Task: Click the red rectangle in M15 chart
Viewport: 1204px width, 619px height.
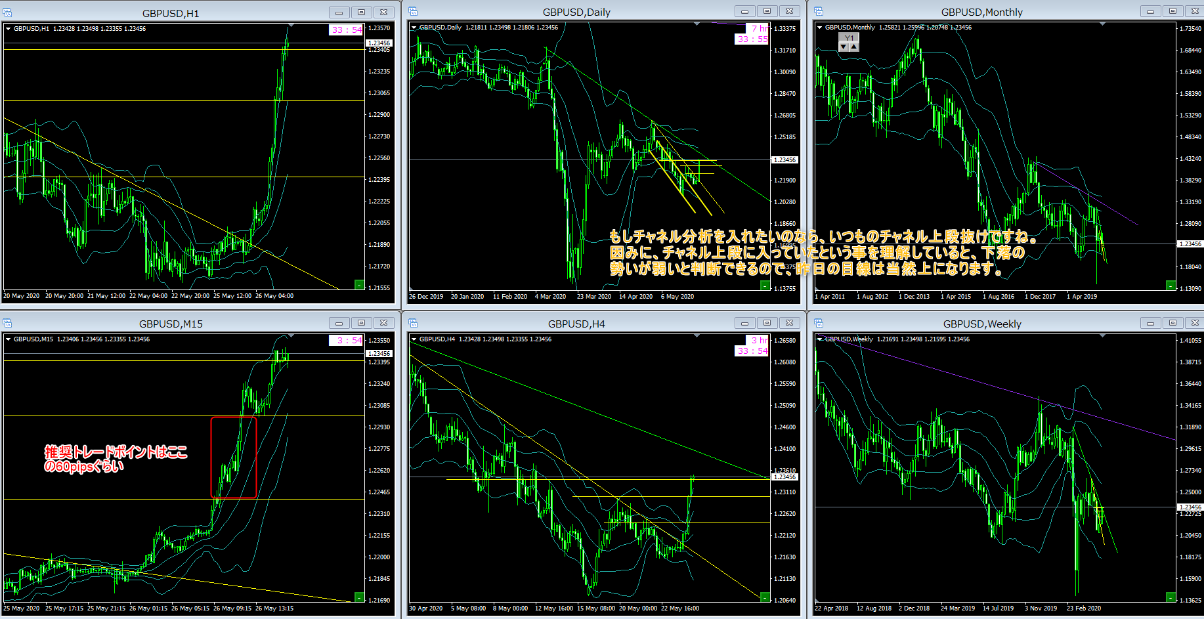Action: pyautogui.click(x=211, y=458)
